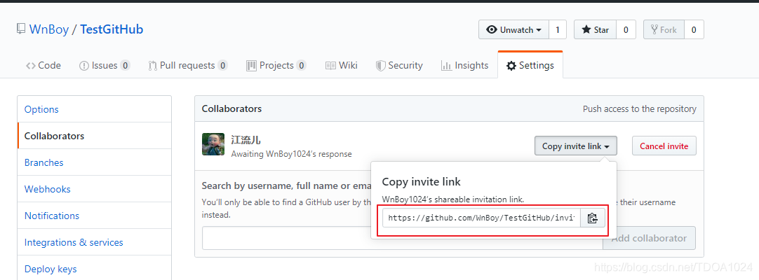The height and width of the screenshot is (280, 759).
Task: Open the Security tab
Action: pos(399,65)
